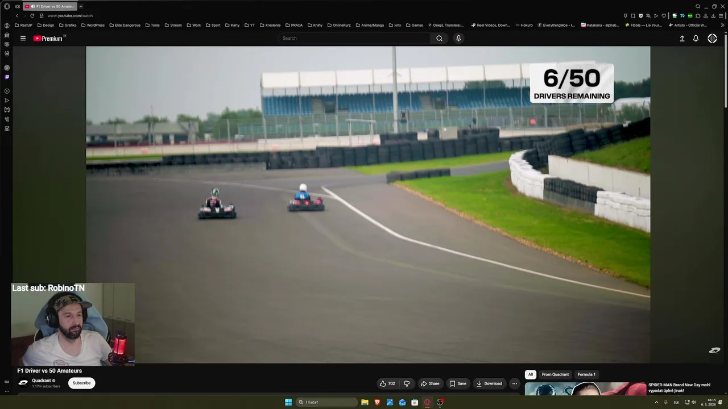
Task: Like the video with 702 likes
Action: (387, 383)
